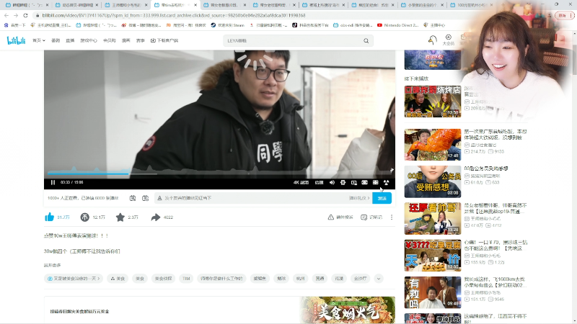Image resolution: width=577 pixels, height=324 pixels.
Task: Open the food festival banner image
Action: pyautogui.click(x=348, y=310)
